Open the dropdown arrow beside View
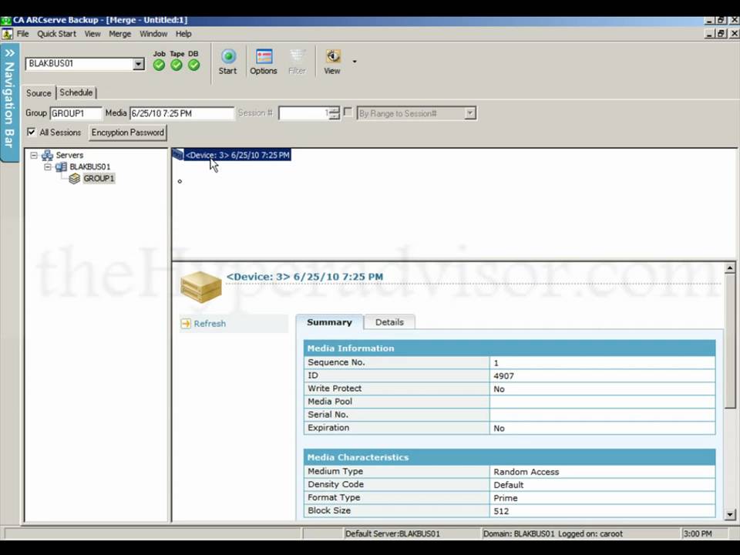740x555 pixels. coord(355,61)
